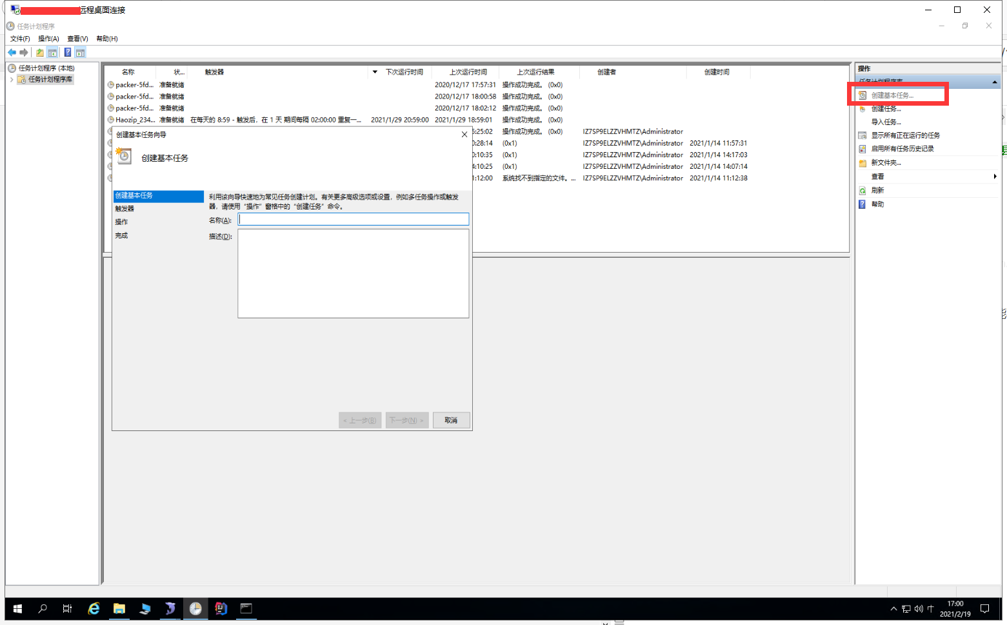1007x625 pixels.
Task: Switch to the Task Scheduler taskbar icon
Action: (195, 608)
